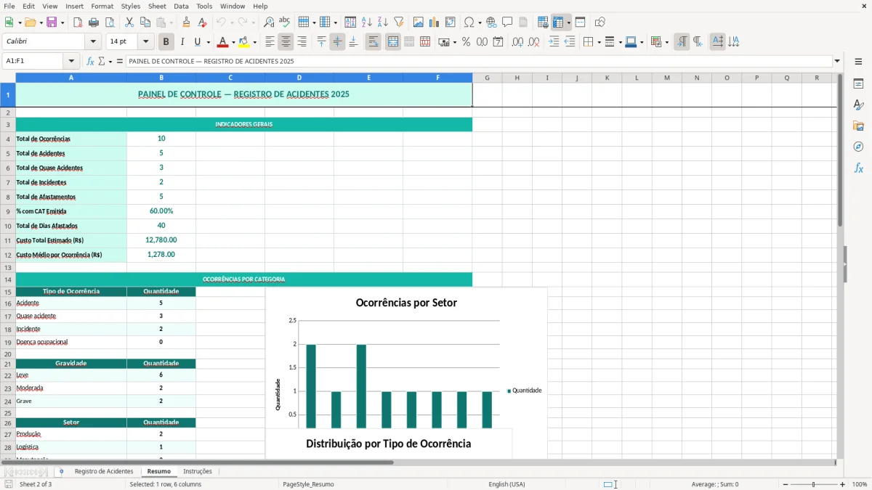
Task: Apply AutoFilter to the data
Action: click(398, 23)
